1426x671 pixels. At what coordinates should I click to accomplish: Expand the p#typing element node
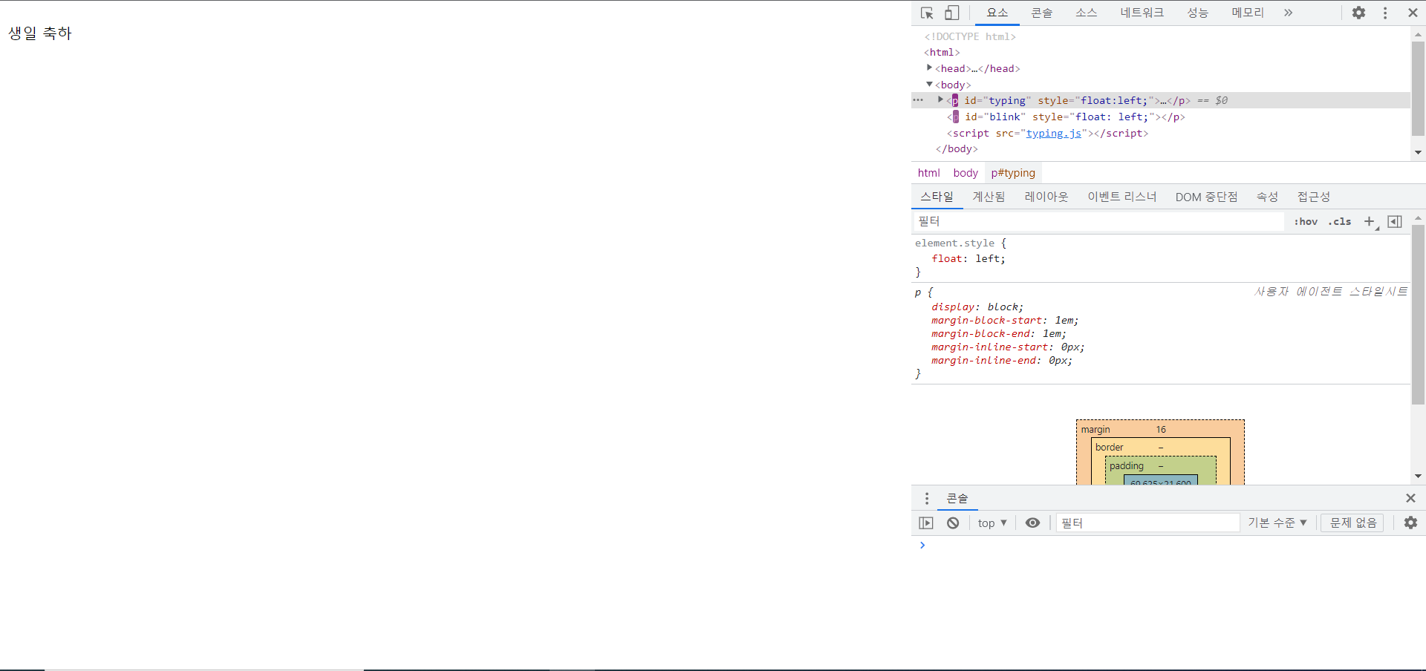(x=940, y=99)
